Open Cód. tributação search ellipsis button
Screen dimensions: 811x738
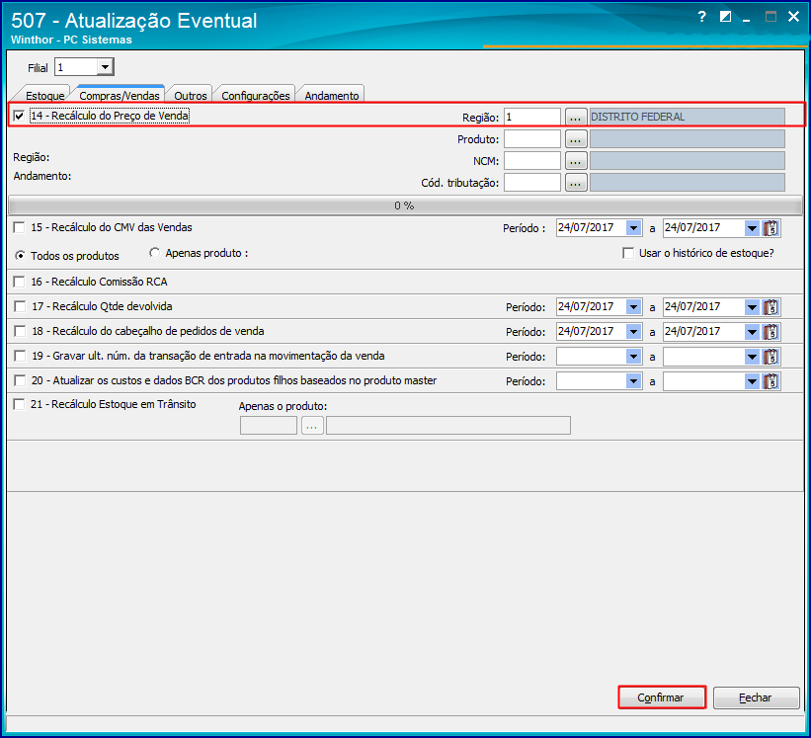[576, 183]
